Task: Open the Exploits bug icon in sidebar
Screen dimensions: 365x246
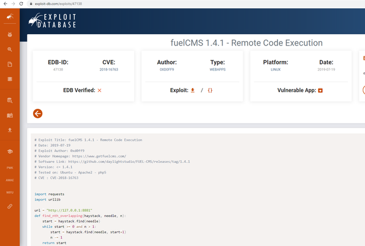Action: point(10,35)
